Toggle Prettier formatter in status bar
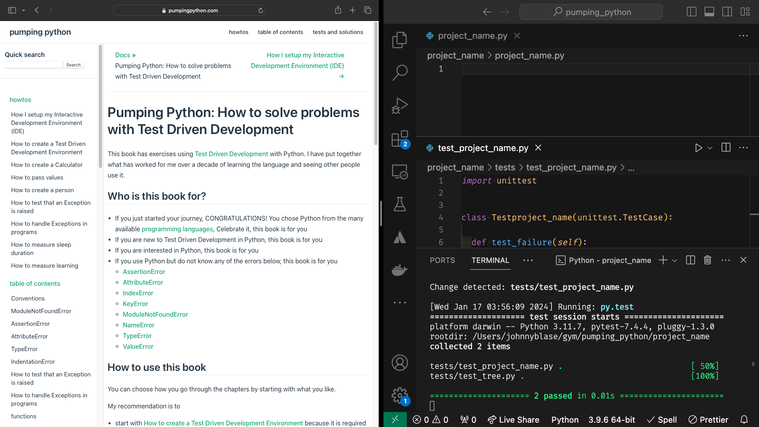759x427 pixels. [x=708, y=419]
